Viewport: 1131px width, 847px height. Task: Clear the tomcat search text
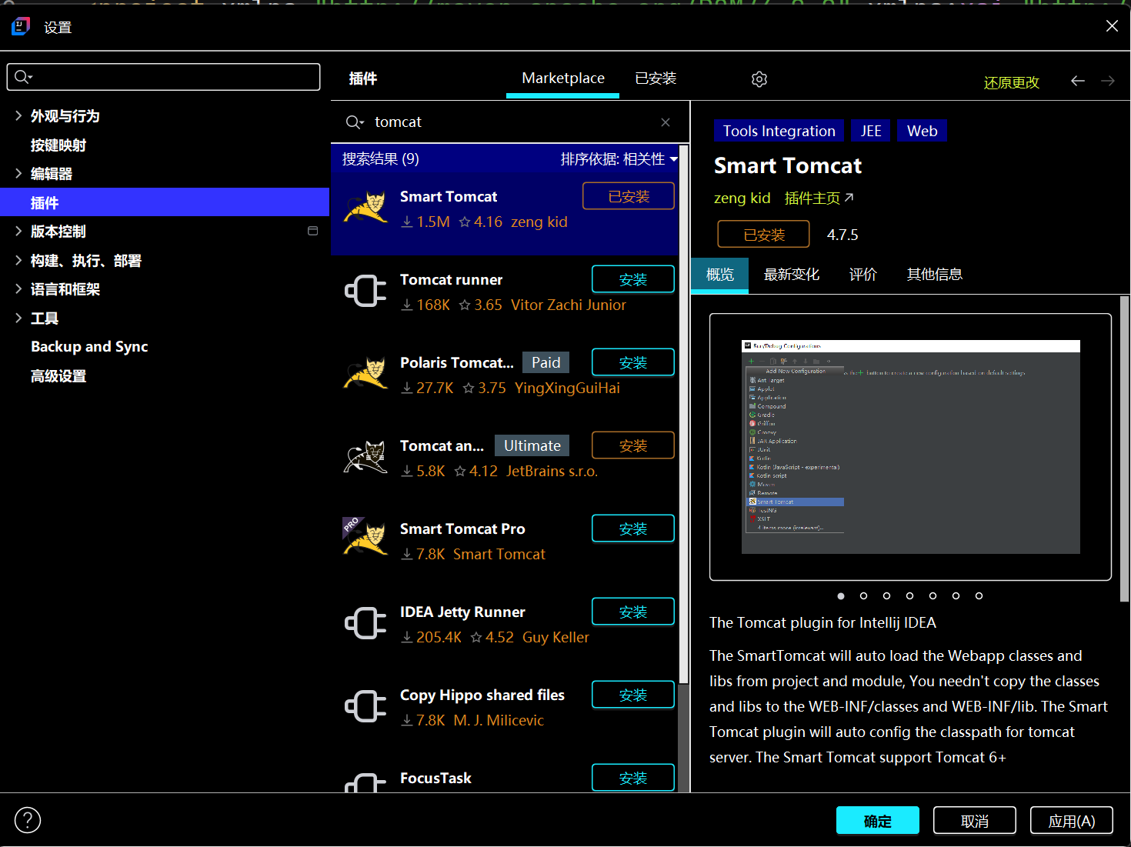tap(666, 122)
